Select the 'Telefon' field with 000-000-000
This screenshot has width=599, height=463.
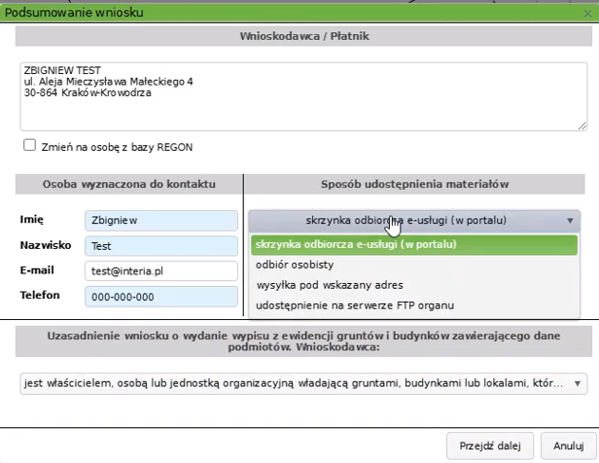[x=160, y=297]
